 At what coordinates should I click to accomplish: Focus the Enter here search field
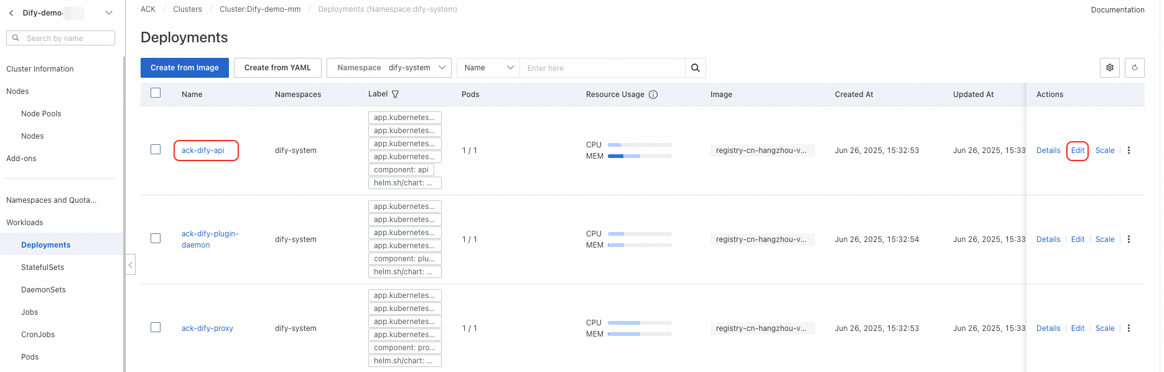(602, 68)
